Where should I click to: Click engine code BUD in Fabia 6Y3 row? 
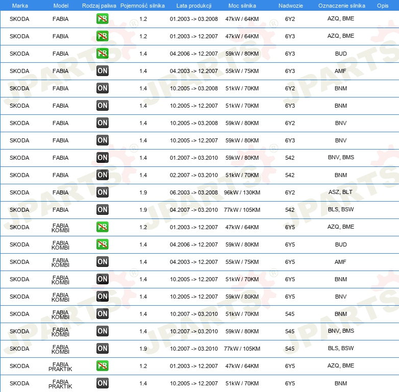(x=341, y=54)
